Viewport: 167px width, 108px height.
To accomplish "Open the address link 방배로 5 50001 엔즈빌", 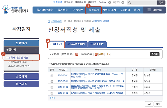I will pyautogui.click(x=98, y=81).
